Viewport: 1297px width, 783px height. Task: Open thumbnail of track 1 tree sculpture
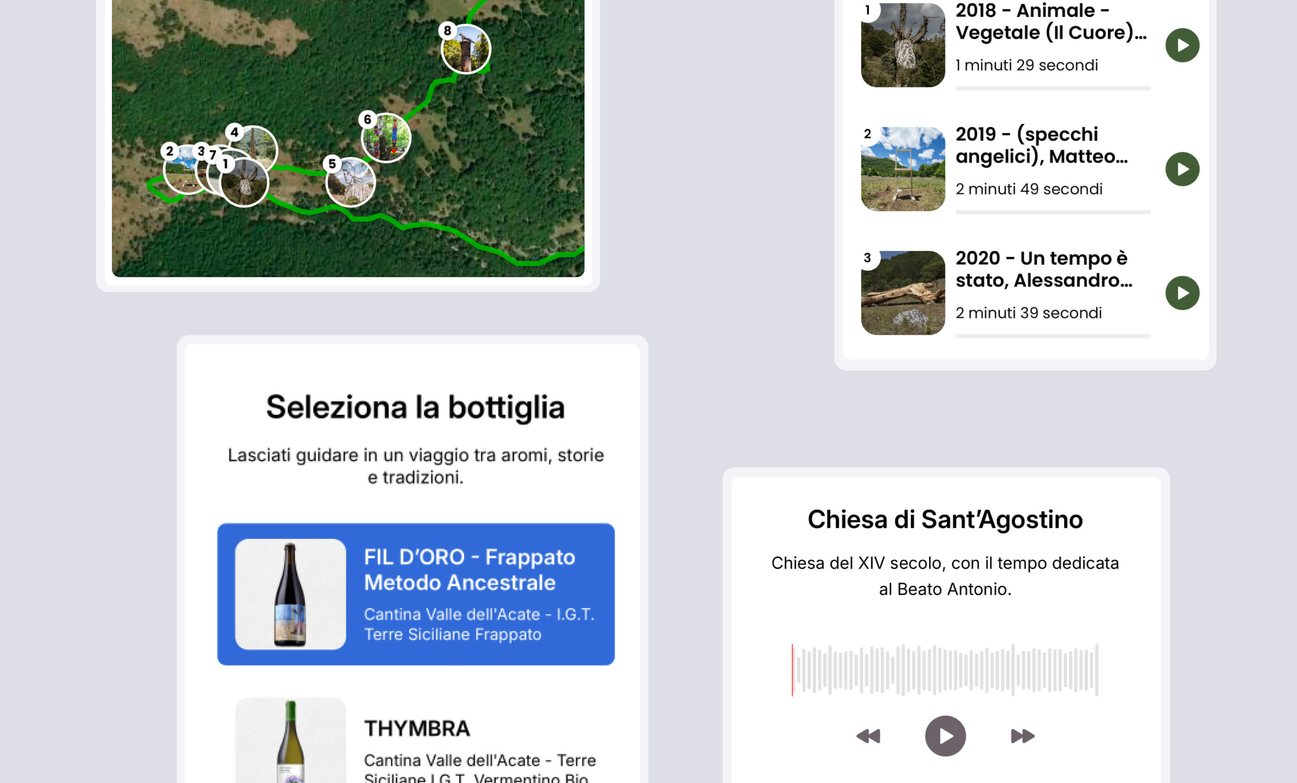(x=903, y=44)
